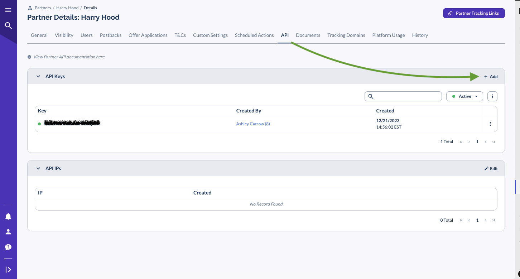The image size is (520, 279).
Task: Click the green status dot on the key row
Action: click(39, 124)
